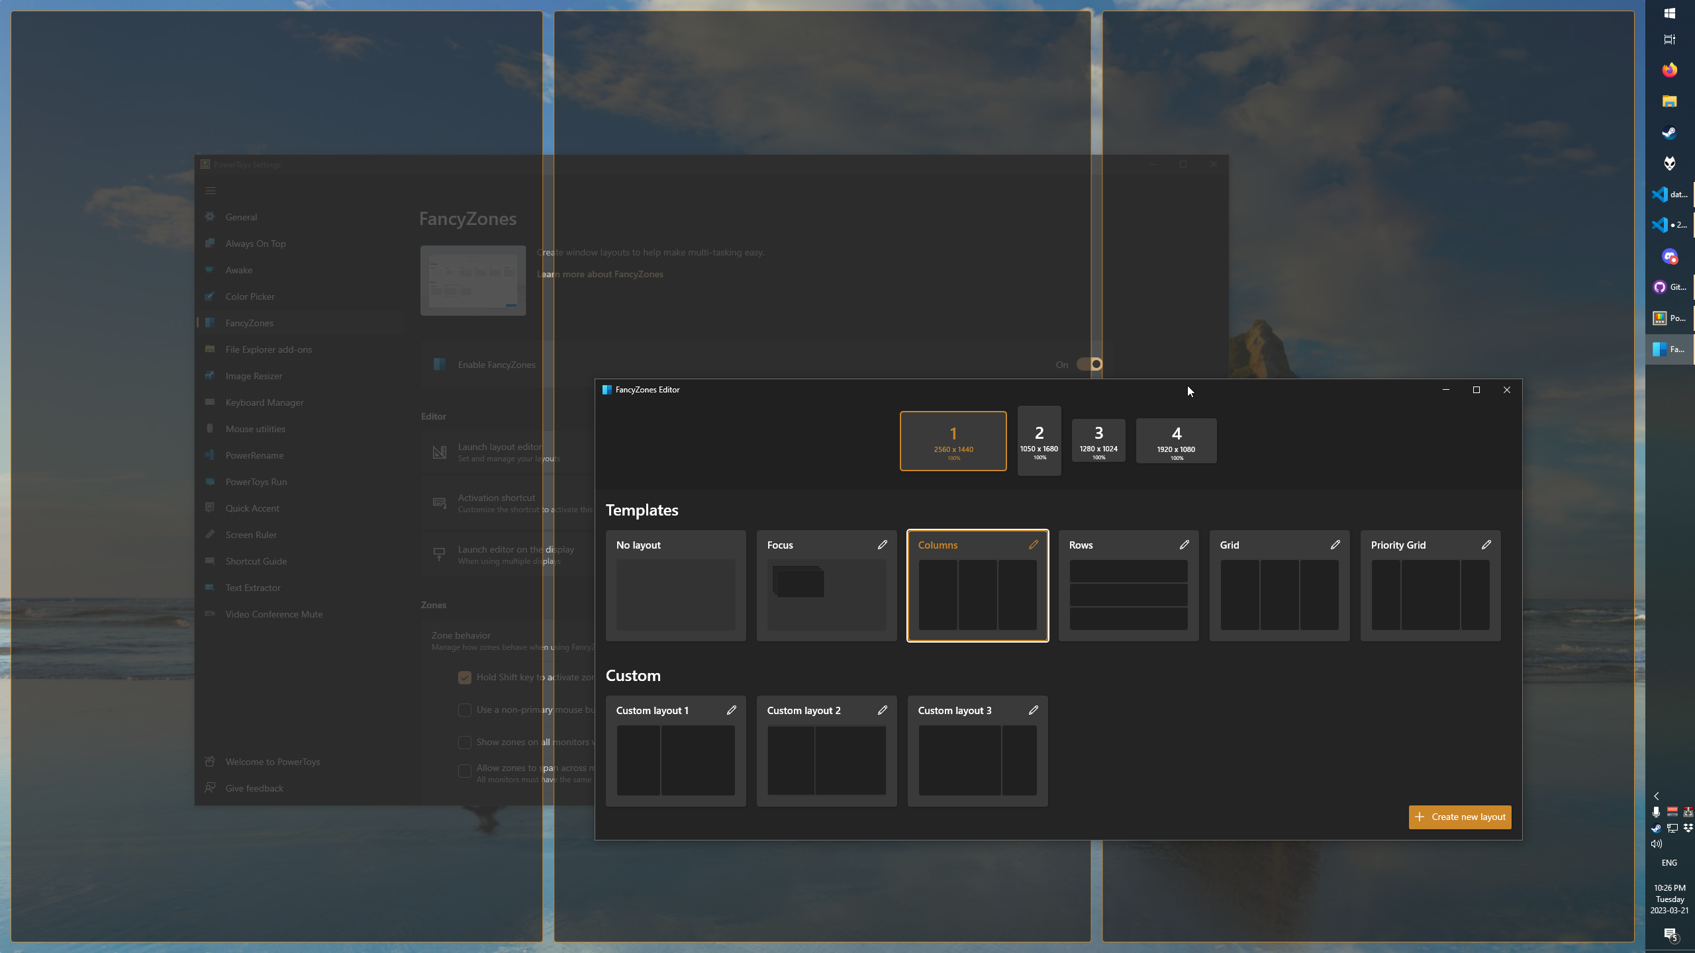Viewport: 1695px width, 953px height.
Task: Apply the Priority Grid template
Action: pyautogui.click(x=1431, y=586)
